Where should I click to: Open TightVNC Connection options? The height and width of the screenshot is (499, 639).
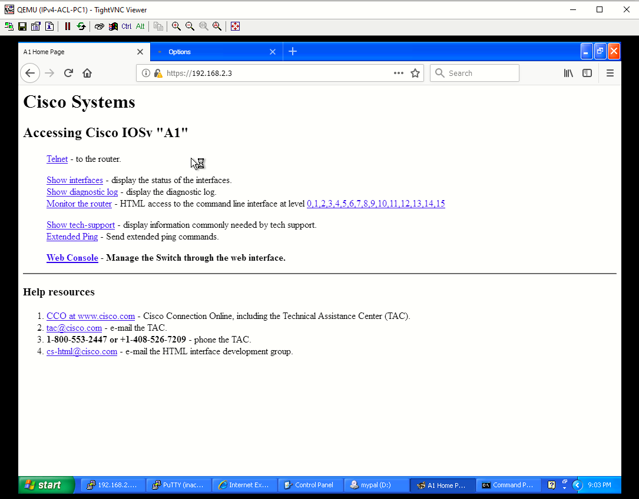[36, 26]
